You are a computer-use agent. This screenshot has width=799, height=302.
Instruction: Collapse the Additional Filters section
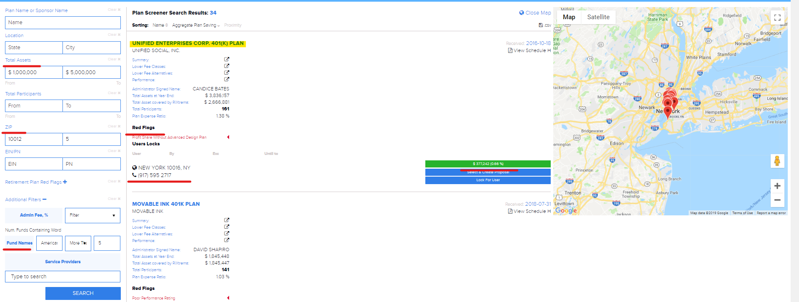(x=45, y=200)
